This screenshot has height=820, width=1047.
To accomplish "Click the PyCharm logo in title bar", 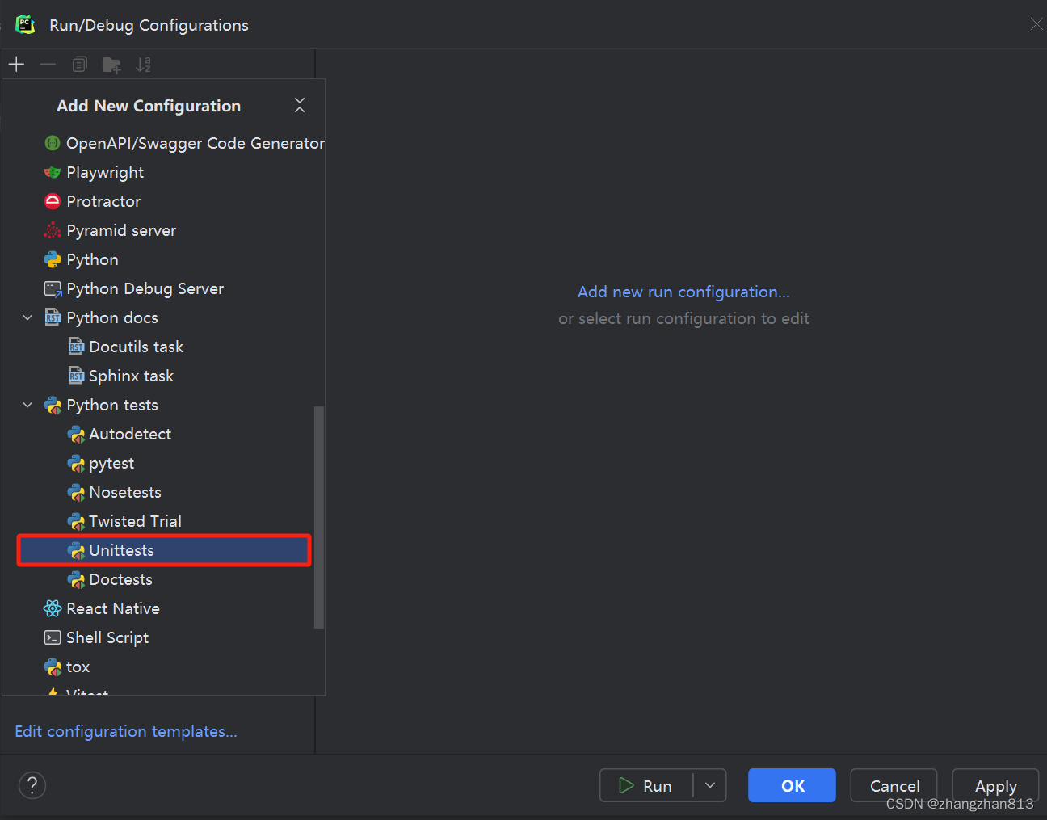I will point(26,25).
